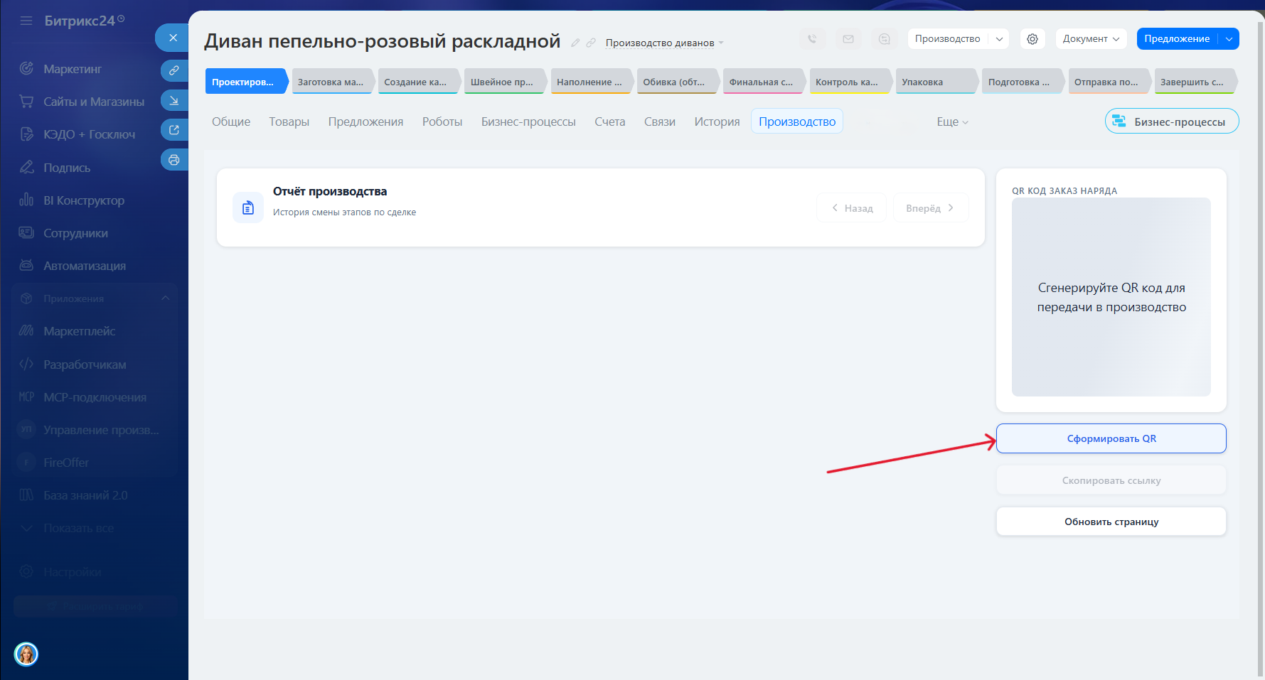Viewport: 1265px width, 680px height.
Task: Open the Связи tab
Action: tap(660, 122)
